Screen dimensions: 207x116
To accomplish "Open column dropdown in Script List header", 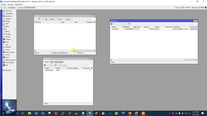I will pyautogui.click(x=92, y=68).
